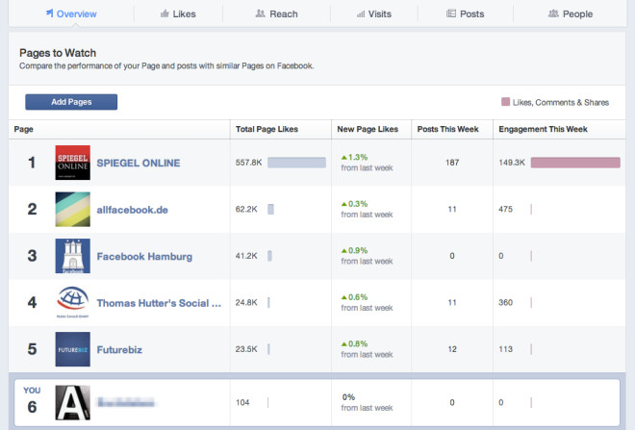Click the Futurebiz logo thumbnail
The width and height of the screenshot is (635, 430).
(73, 349)
